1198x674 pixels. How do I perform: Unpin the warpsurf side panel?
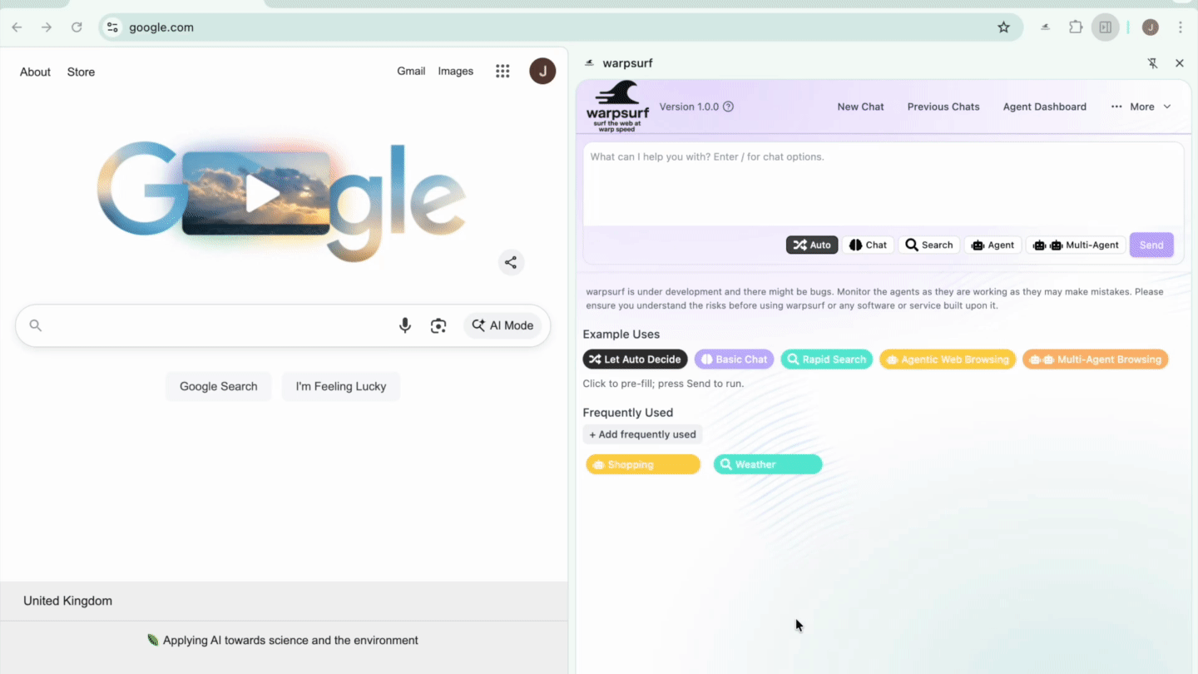tap(1152, 62)
